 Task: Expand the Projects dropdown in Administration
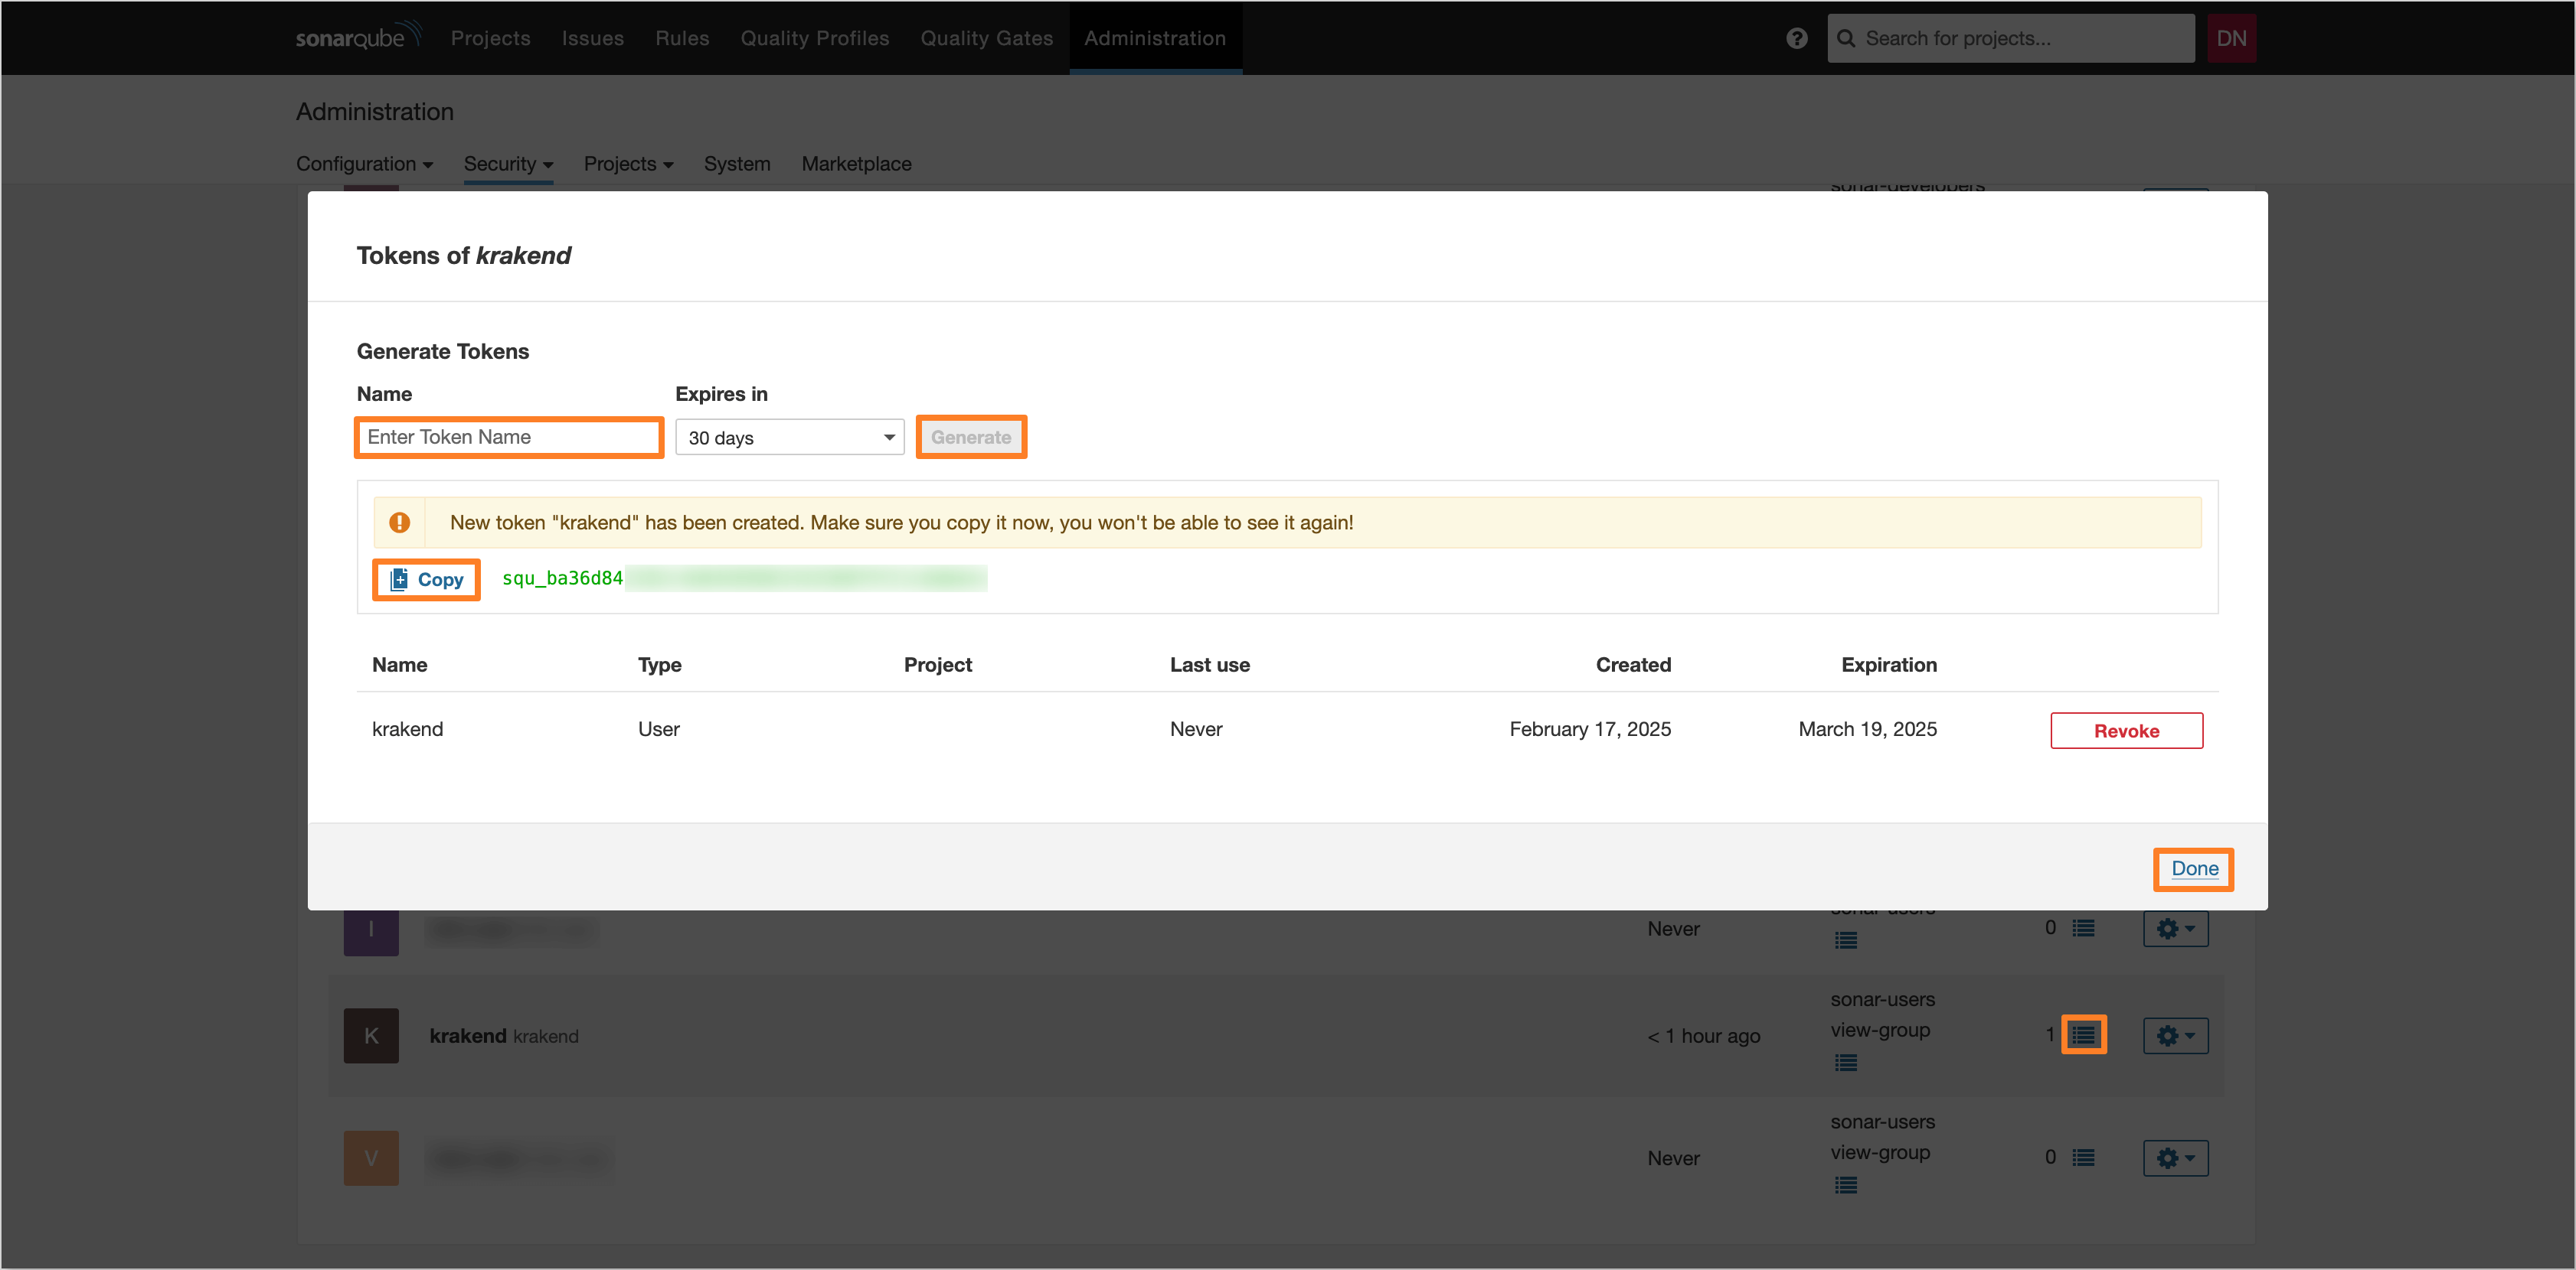631,164
